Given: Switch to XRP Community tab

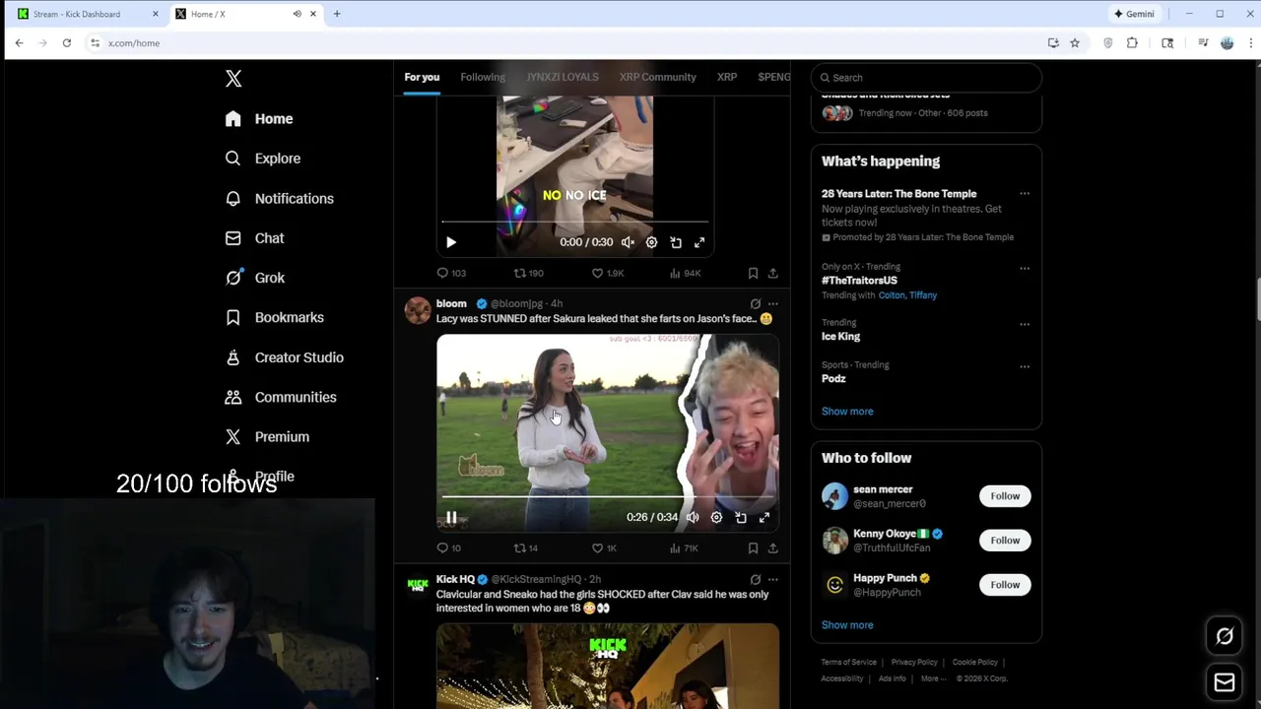Looking at the screenshot, I should coord(658,77).
